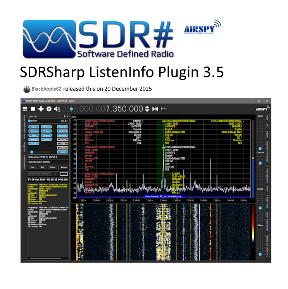Open the Magic Eye side tab

tap(24, 147)
